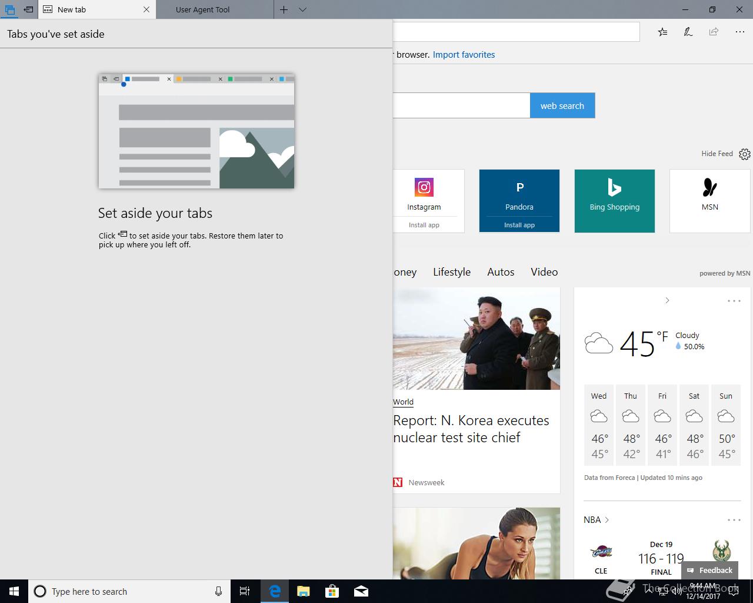Screen dimensions: 753x603
Task: Click the browser address bar
Action: tap(516, 32)
